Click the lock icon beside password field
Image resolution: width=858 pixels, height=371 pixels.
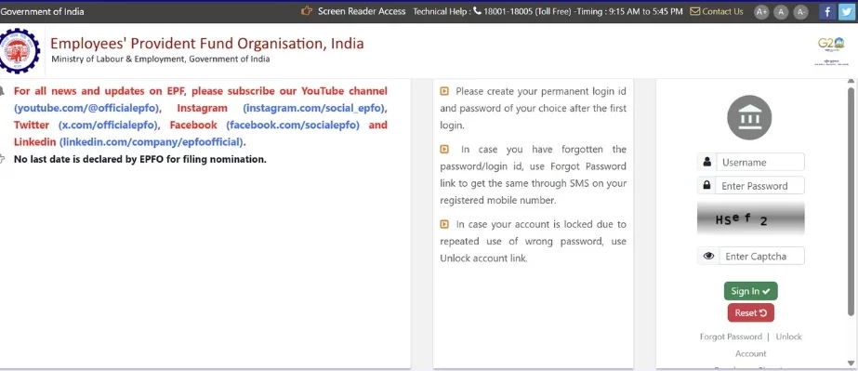tap(707, 186)
